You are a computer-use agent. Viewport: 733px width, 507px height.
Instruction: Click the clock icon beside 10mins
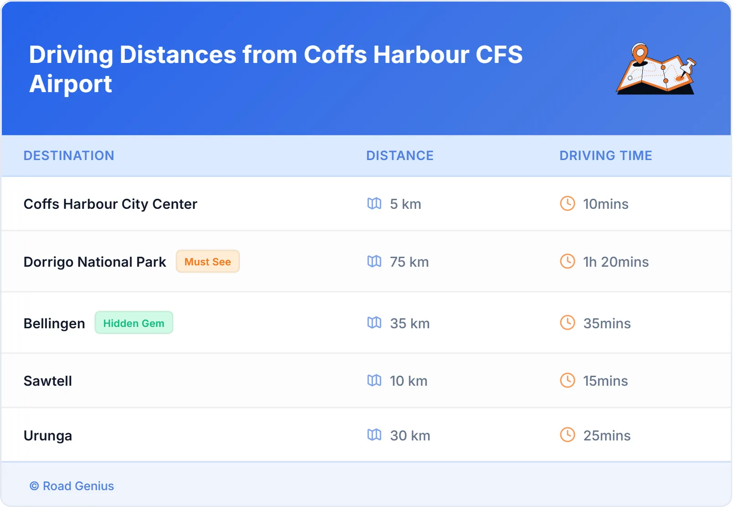[x=568, y=203]
